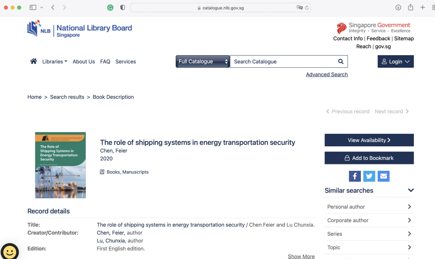Click the book cover thumbnail
435x259 pixels.
point(60,165)
